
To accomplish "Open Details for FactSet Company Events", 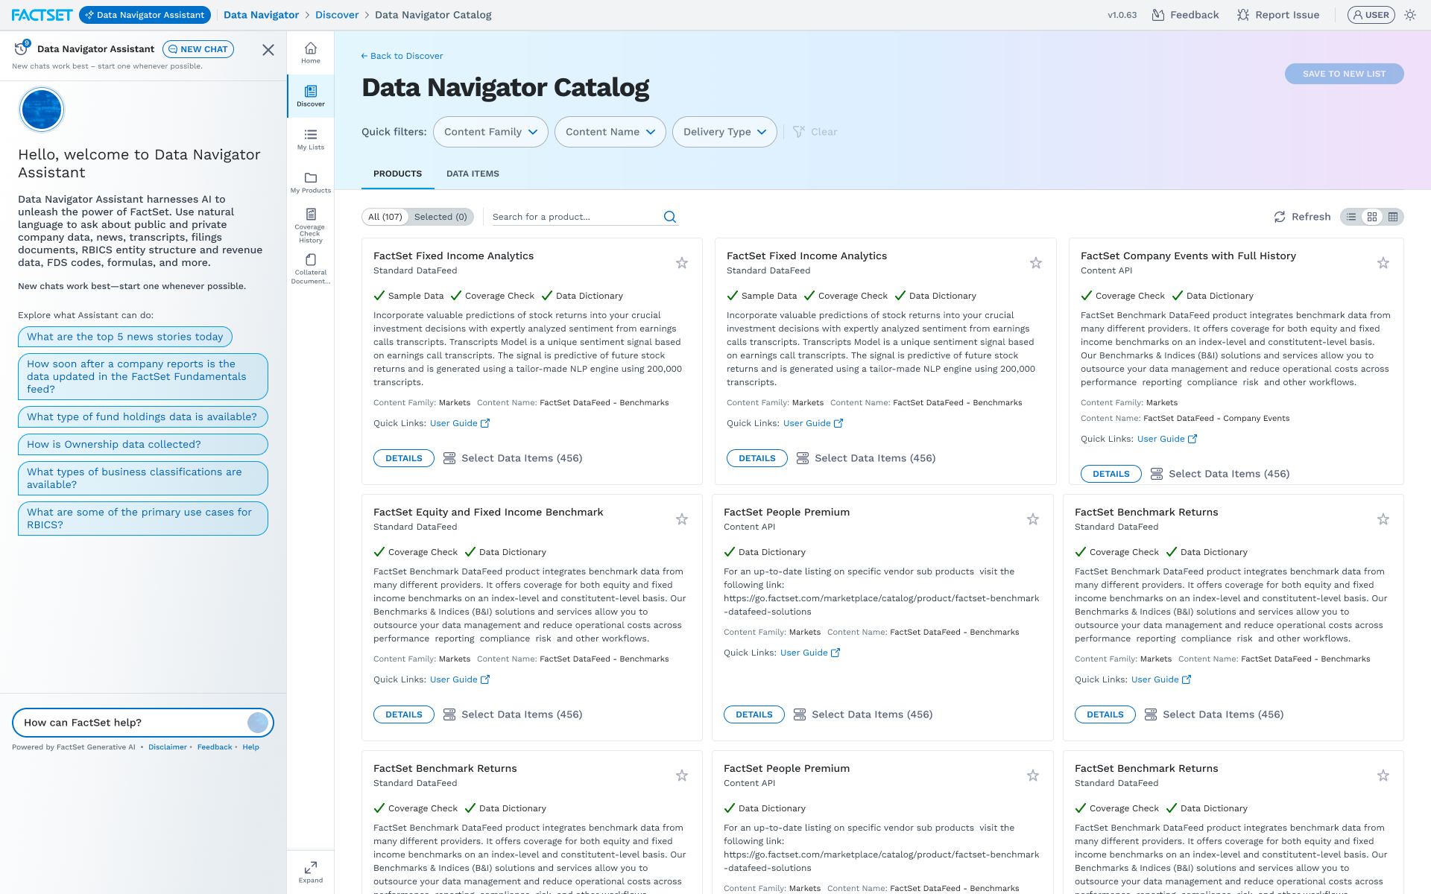I will coord(1111,474).
